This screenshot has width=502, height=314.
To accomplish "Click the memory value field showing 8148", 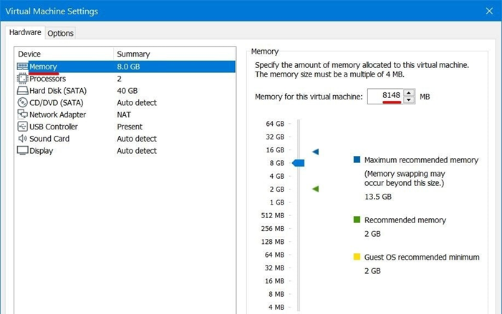I will pos(386,97).
